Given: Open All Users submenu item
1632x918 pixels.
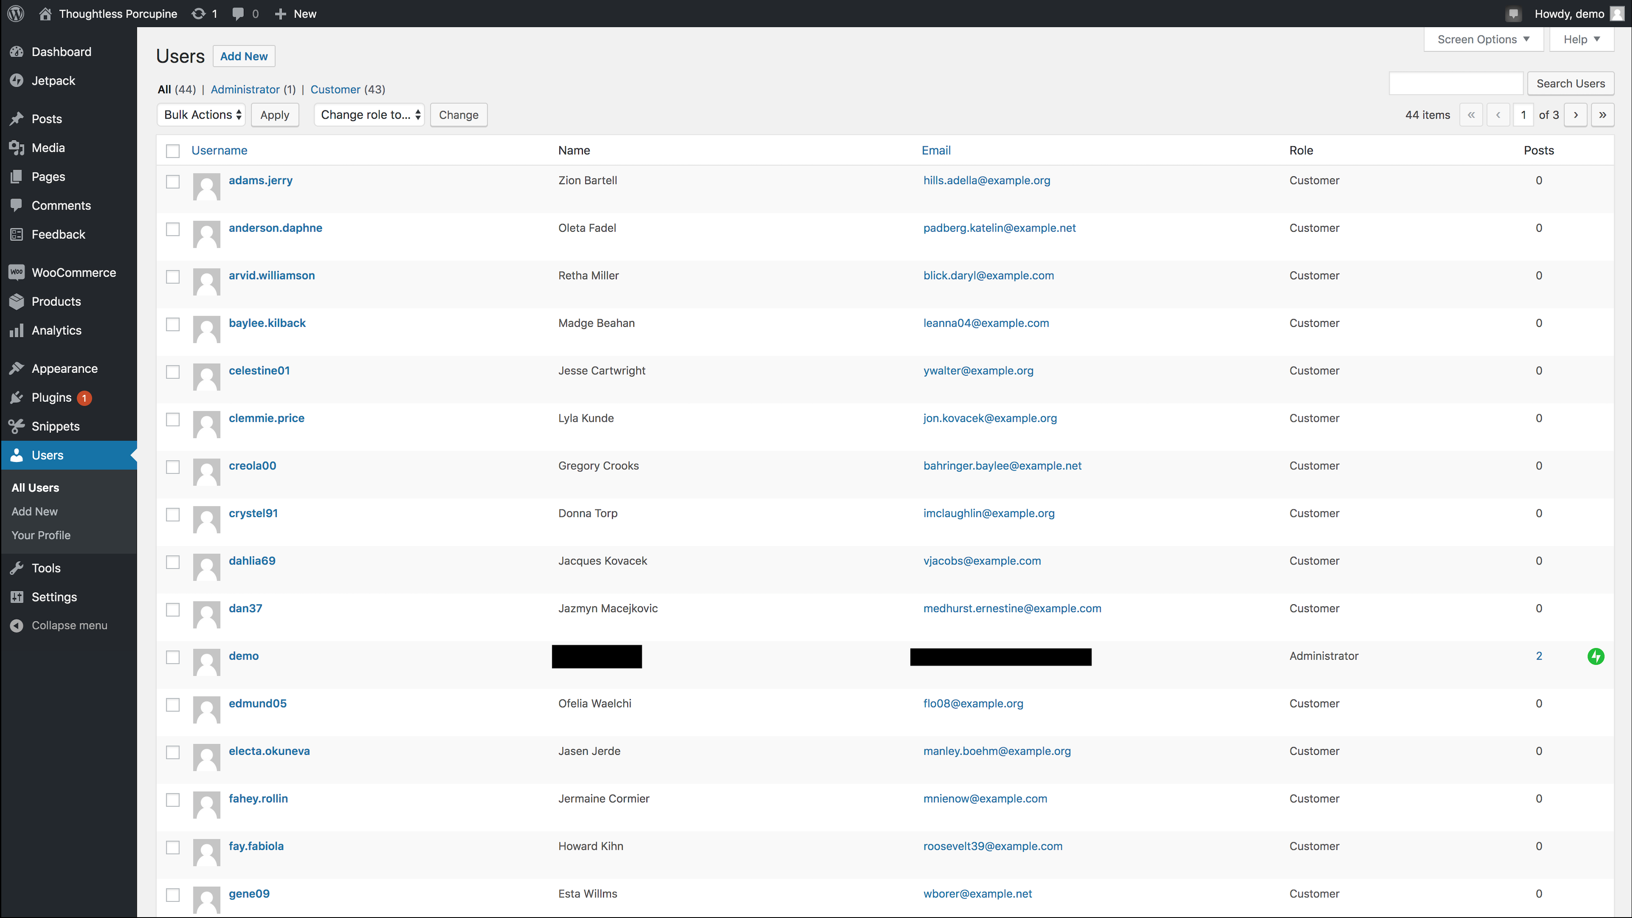Looking at the screenshot, I should pyautogui.click(x=35, y=487).
